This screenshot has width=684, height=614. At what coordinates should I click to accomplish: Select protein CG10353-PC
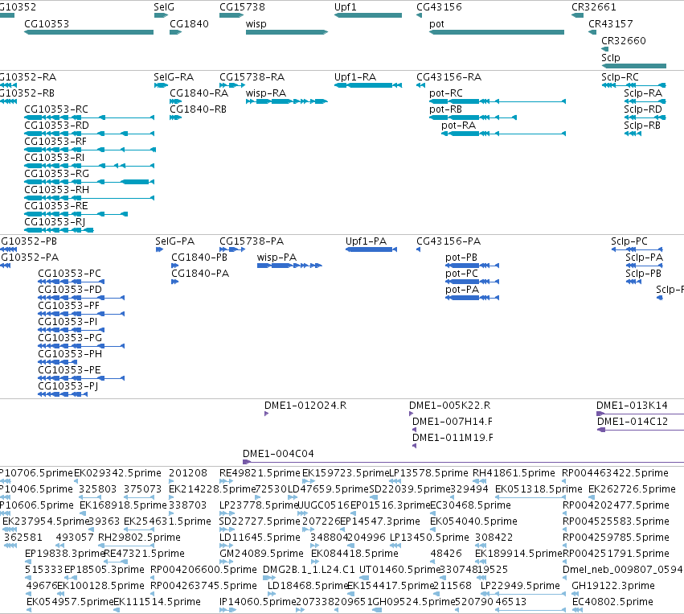(71, 282)
